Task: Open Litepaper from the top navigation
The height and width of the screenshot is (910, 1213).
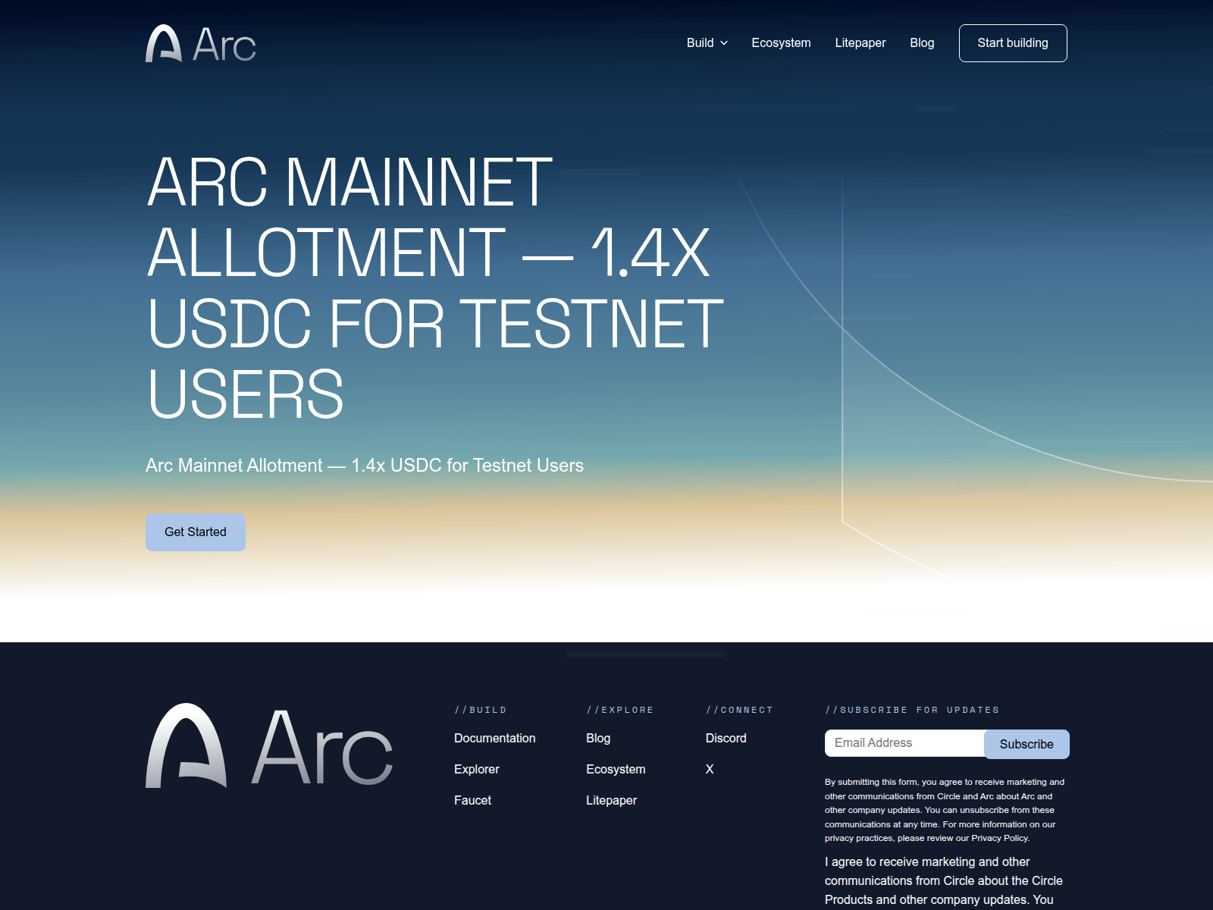Action: pos(860,43)
